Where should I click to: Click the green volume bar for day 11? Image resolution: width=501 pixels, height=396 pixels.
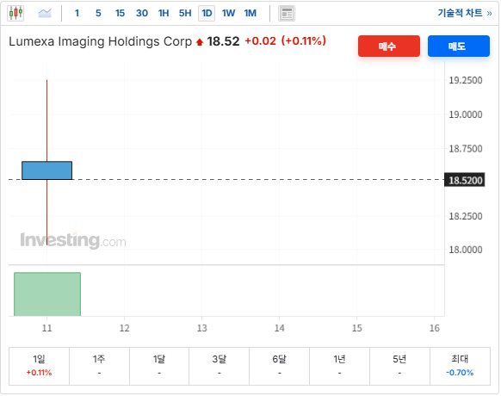[47, 294]
